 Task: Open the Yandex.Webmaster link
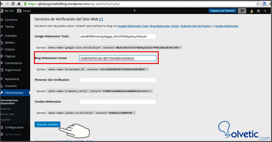point(226,26)
